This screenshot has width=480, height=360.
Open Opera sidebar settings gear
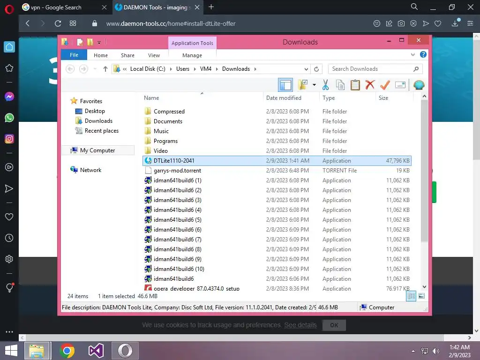point(9,259)
